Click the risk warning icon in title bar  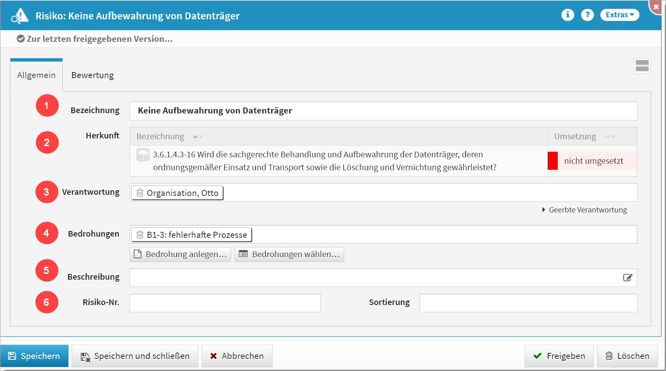click(x=20, y=16)
